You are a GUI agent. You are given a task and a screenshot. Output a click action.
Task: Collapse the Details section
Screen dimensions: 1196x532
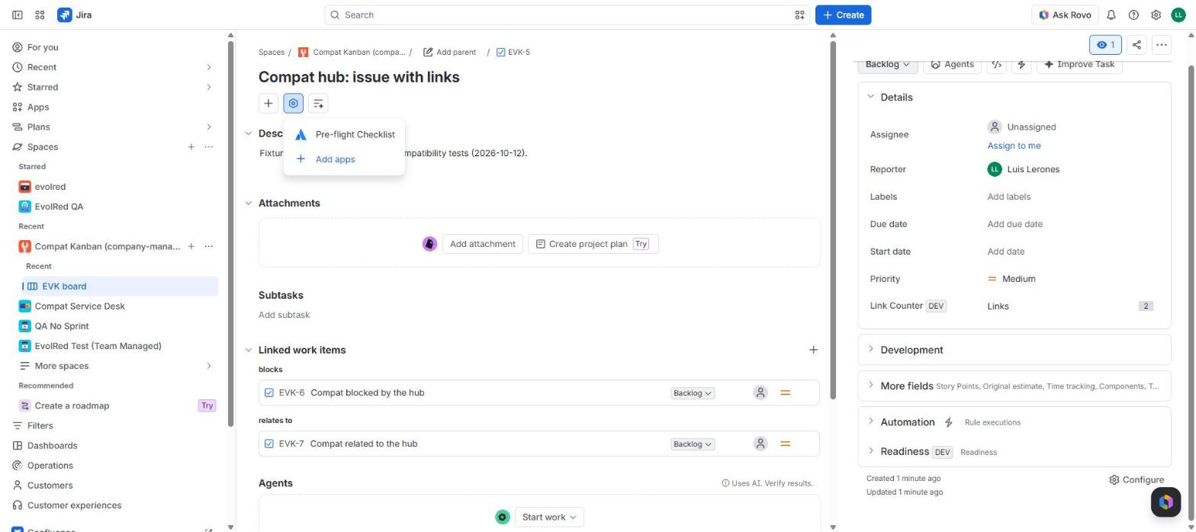[871, 97]
